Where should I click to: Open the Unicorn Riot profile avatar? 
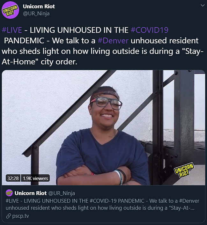pos(10,10)
